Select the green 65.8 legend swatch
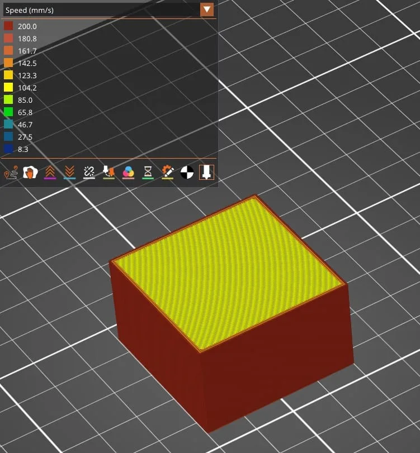The image size is (420, 453). click(x=8, y=112)
